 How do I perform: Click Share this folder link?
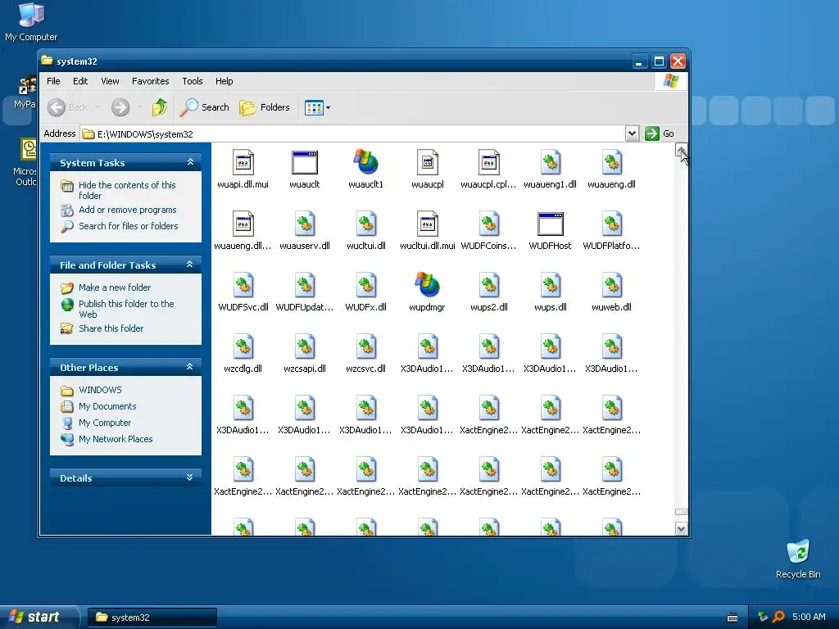pos(111,328)
